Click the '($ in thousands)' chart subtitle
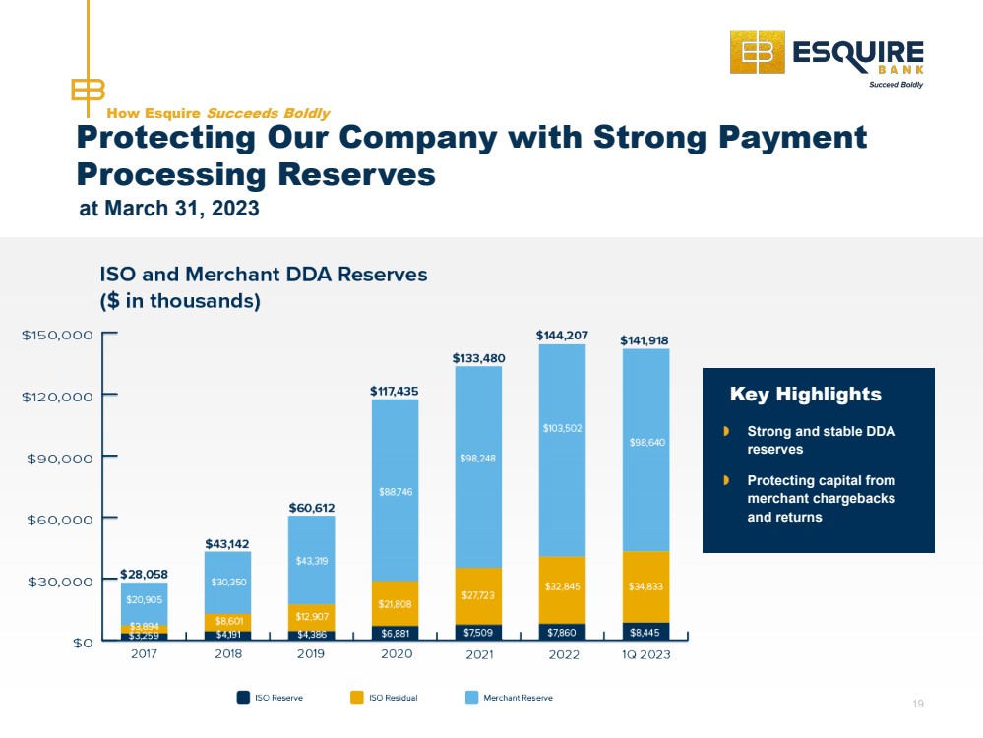The width and height of the screenshot is (983, 738). point(180,301)
